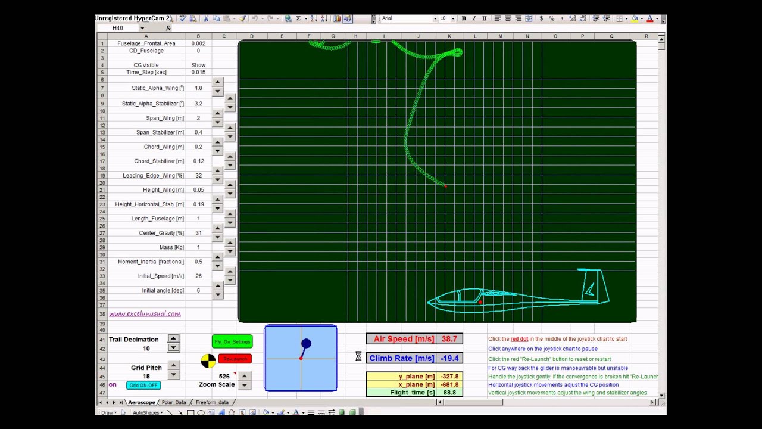Toggle bold formatting in toolbar

pos(464,18)
